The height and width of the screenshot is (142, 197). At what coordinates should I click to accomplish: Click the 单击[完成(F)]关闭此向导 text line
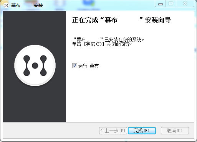[x=102, y=44]
